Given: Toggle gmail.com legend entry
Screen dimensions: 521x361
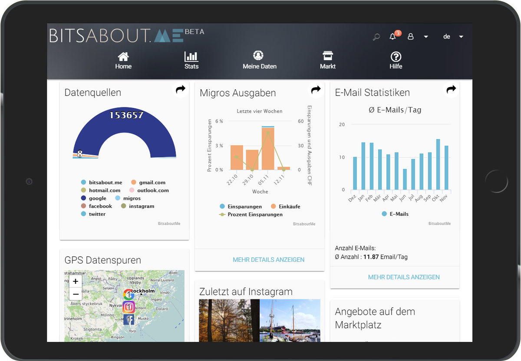Looking at the screenshot, I should pos(148,182).
